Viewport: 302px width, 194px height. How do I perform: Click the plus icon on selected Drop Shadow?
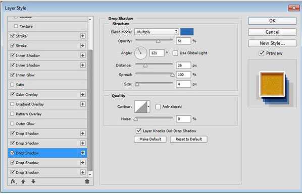(x=83, y=153)
